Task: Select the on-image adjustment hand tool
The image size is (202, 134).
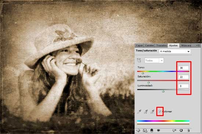Action: [x=139, y=60]
